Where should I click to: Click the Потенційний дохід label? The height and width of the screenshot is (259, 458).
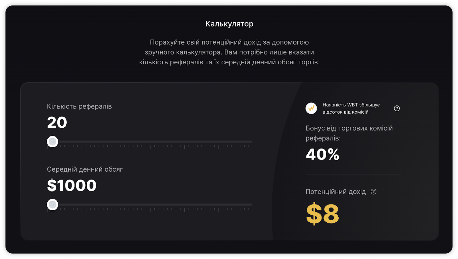(x=335, y=192)
